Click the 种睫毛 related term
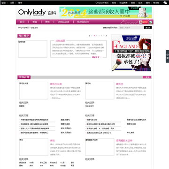 22,106
